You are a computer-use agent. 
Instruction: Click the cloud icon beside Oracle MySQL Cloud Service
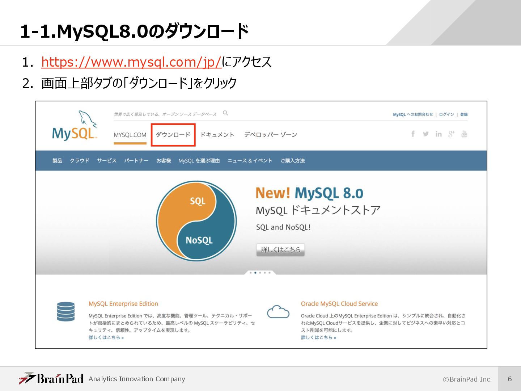pyautogui.click(x=278, y=312)
